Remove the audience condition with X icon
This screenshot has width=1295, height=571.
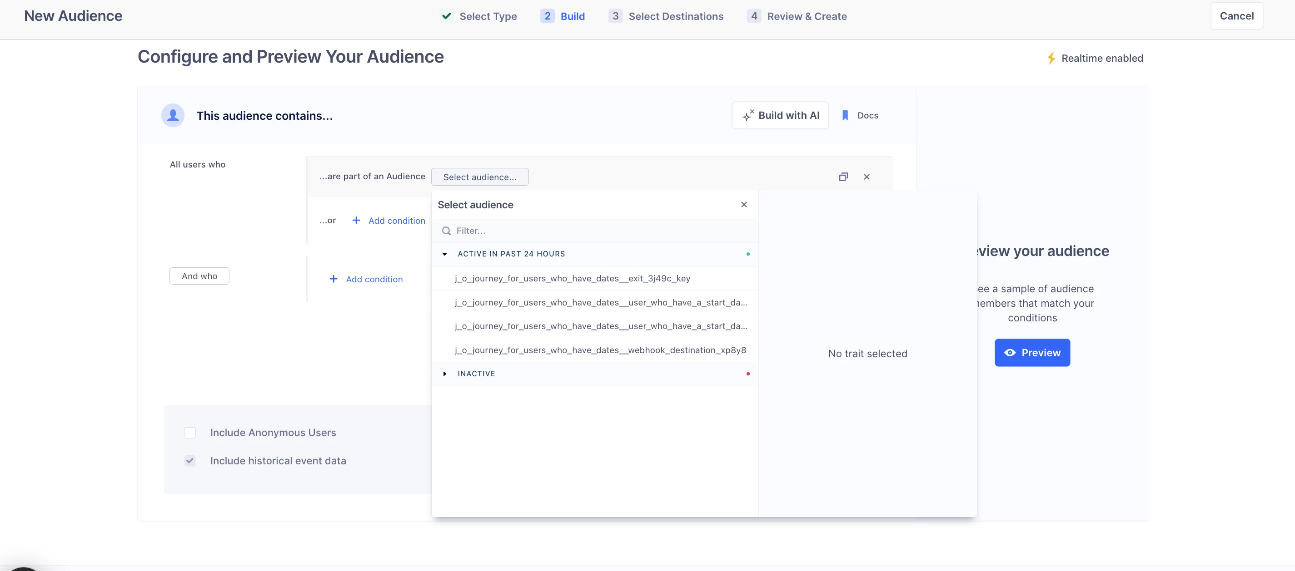[x=867, y=177]
